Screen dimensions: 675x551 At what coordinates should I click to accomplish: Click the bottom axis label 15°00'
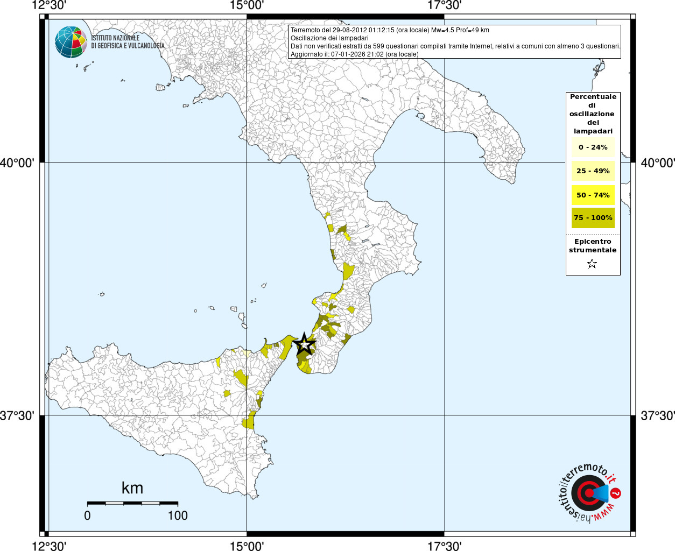(x=247, y=546)
